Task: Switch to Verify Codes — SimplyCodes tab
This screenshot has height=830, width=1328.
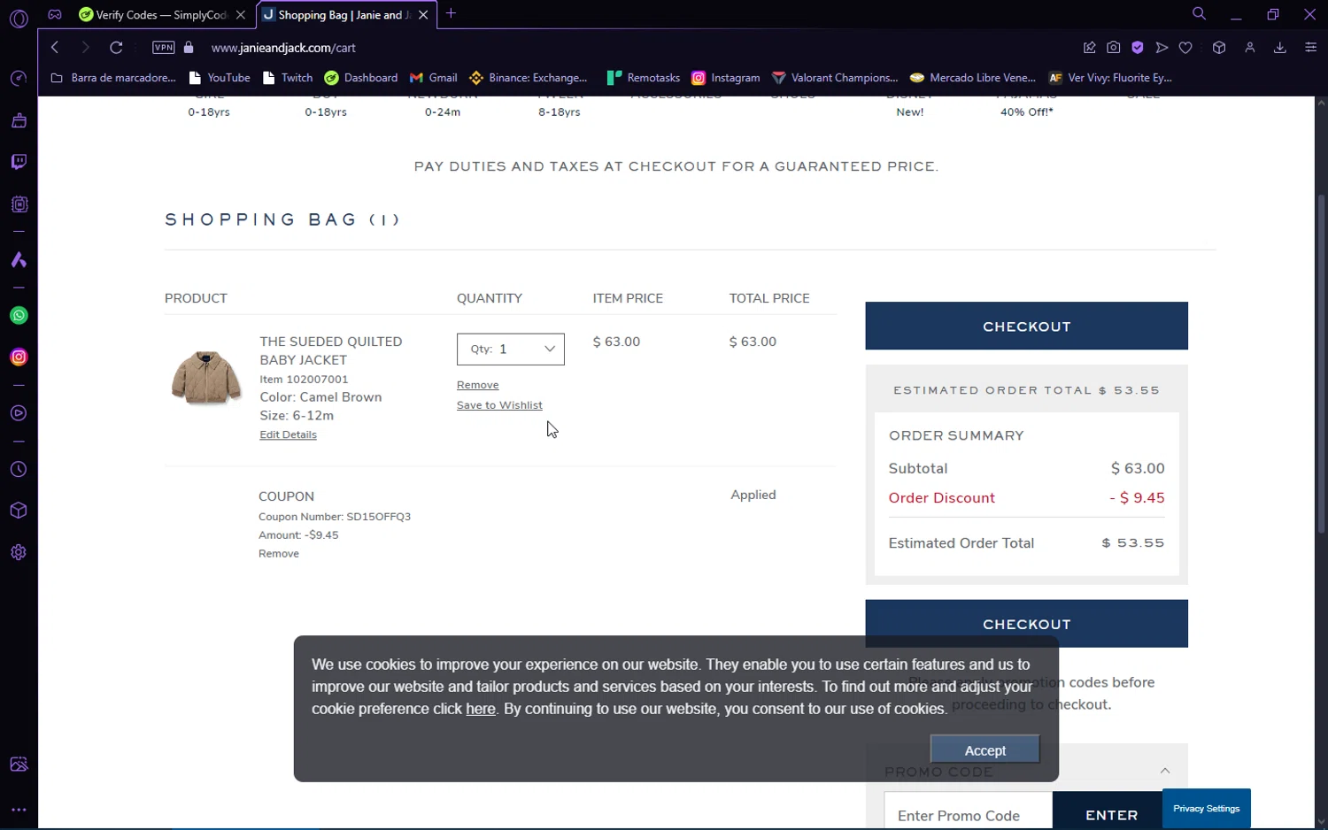Action: click(153, 15)
